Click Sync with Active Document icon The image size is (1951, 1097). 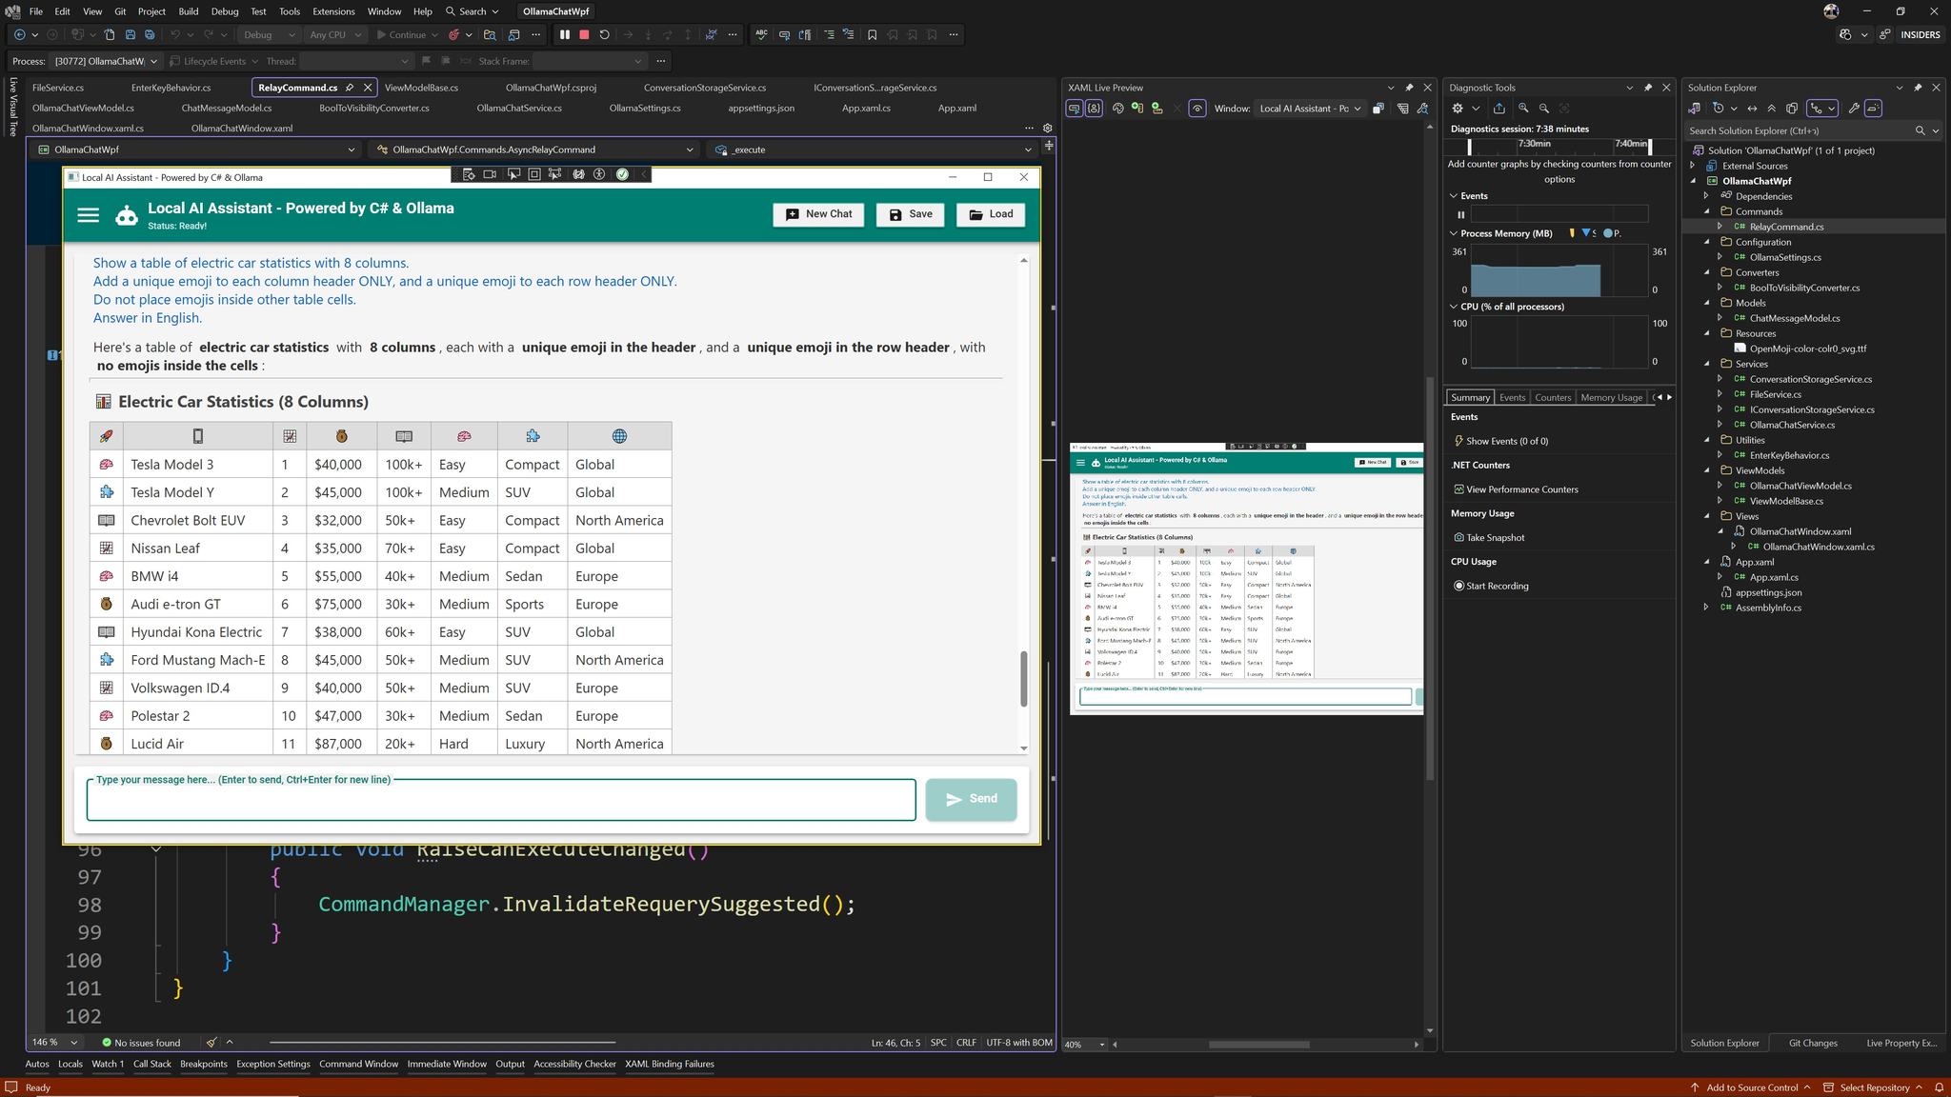point(1752,109)
